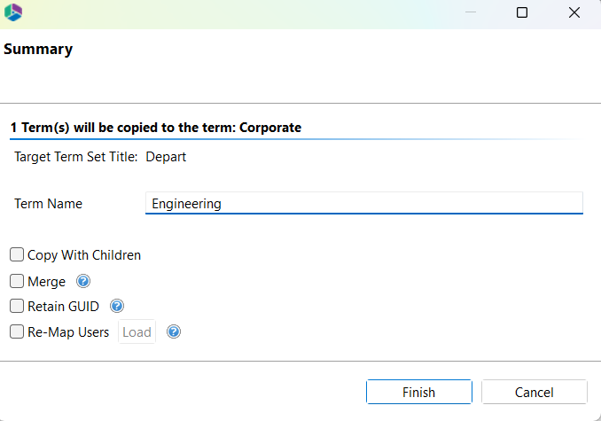Enable the Copy With Children checkbox
Viewport: 601px width, 421px height.
17,255
